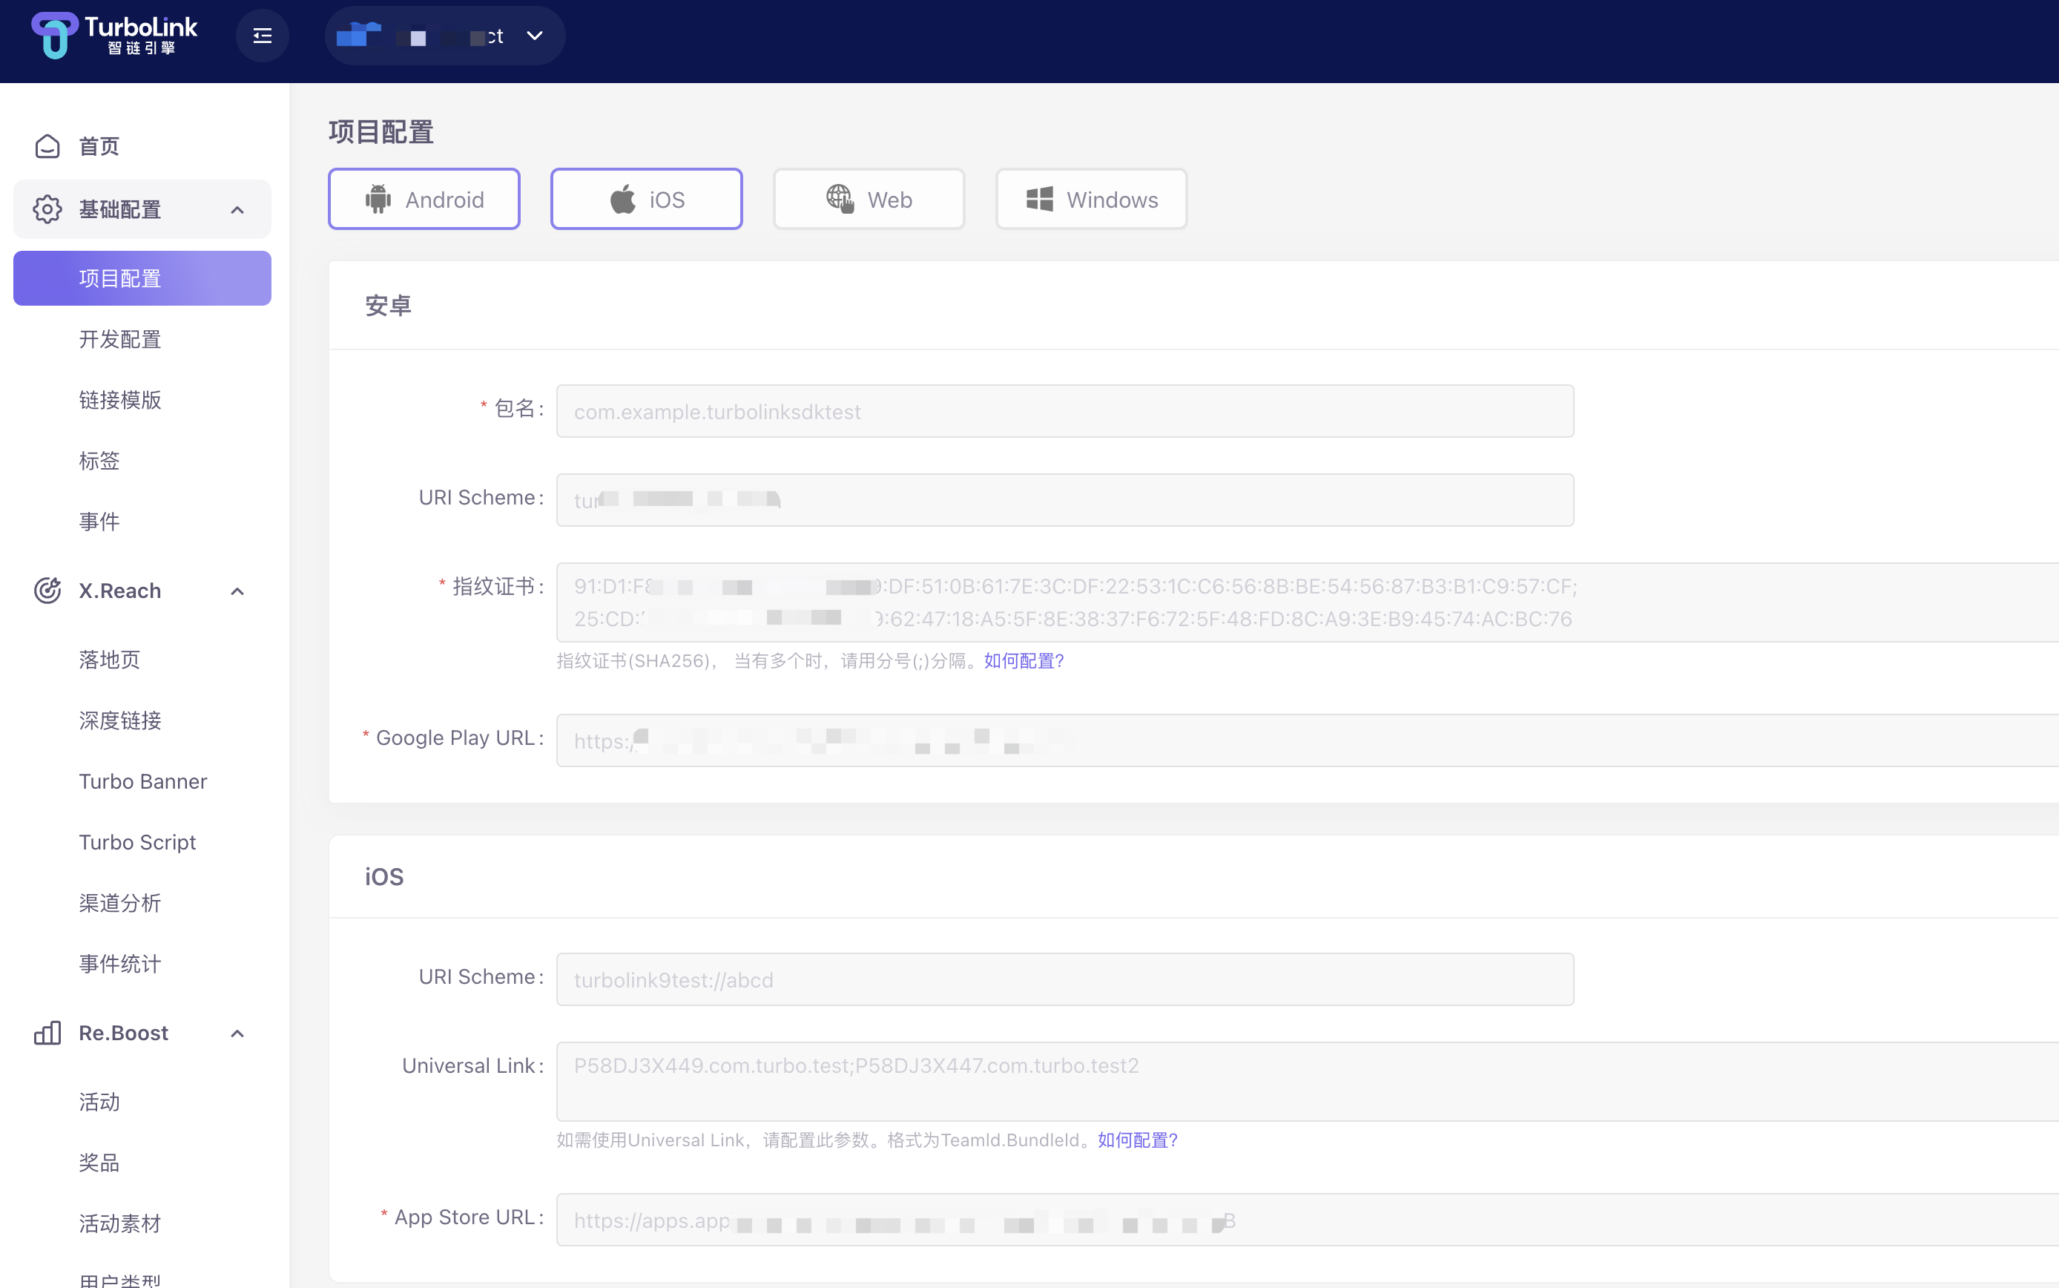Click the 包名 input field

[1064, 412]
